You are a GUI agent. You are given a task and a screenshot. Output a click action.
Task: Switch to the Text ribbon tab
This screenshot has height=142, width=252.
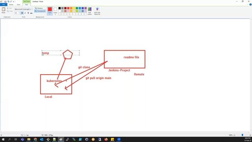coord(26,4)
